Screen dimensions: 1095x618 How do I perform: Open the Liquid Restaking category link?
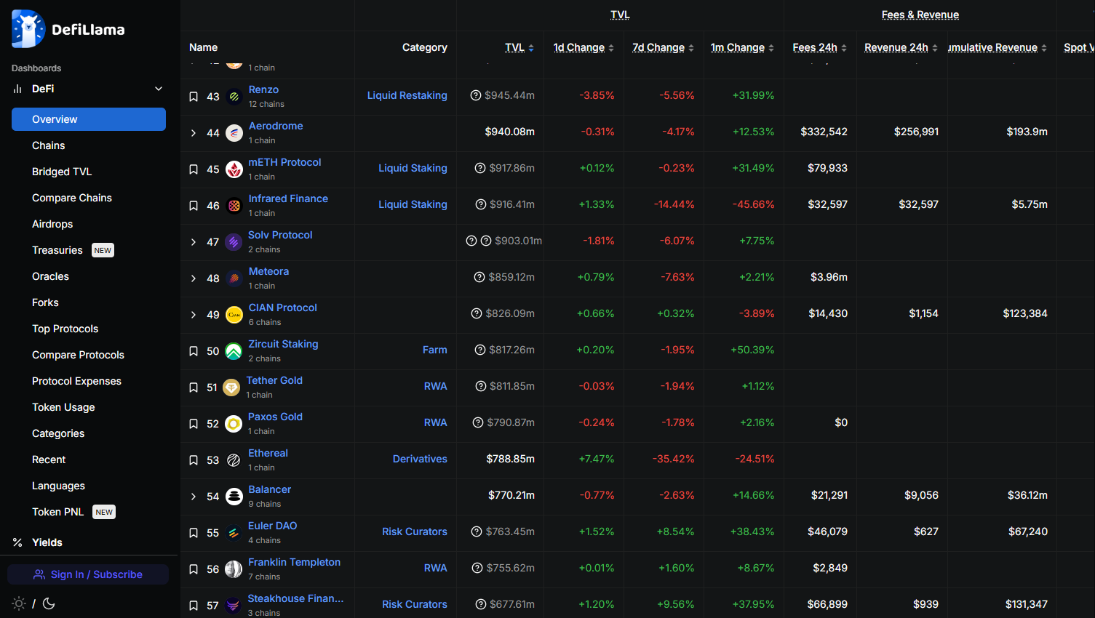(x=407, y=95)
